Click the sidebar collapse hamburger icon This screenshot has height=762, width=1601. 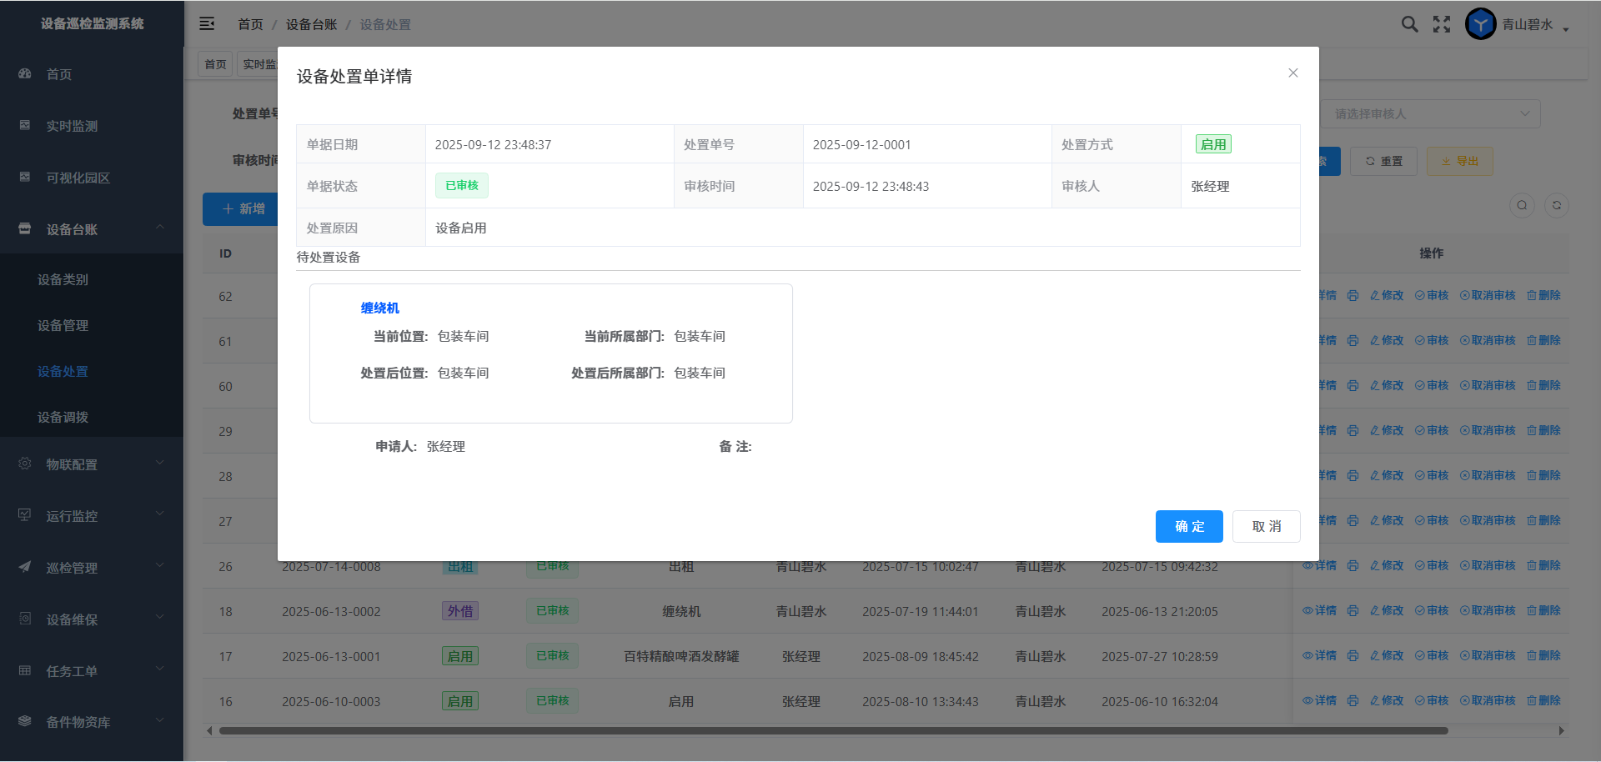(x=207, y=24)
